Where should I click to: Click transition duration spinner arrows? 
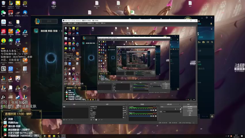click(x=181, y=112)
